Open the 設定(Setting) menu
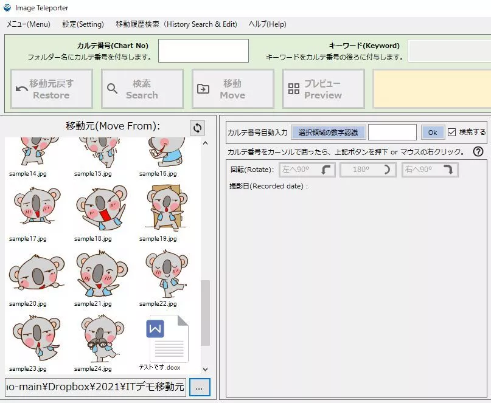This screenshot has width=491, height=403. tap(83, 24)
